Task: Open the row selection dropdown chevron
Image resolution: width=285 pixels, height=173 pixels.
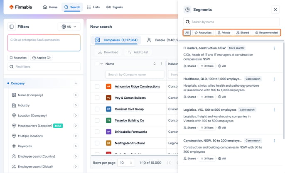Action: click(x=102, y=64)
